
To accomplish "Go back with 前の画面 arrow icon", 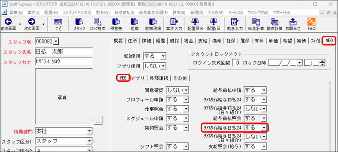I will click(x=8, y=21).
